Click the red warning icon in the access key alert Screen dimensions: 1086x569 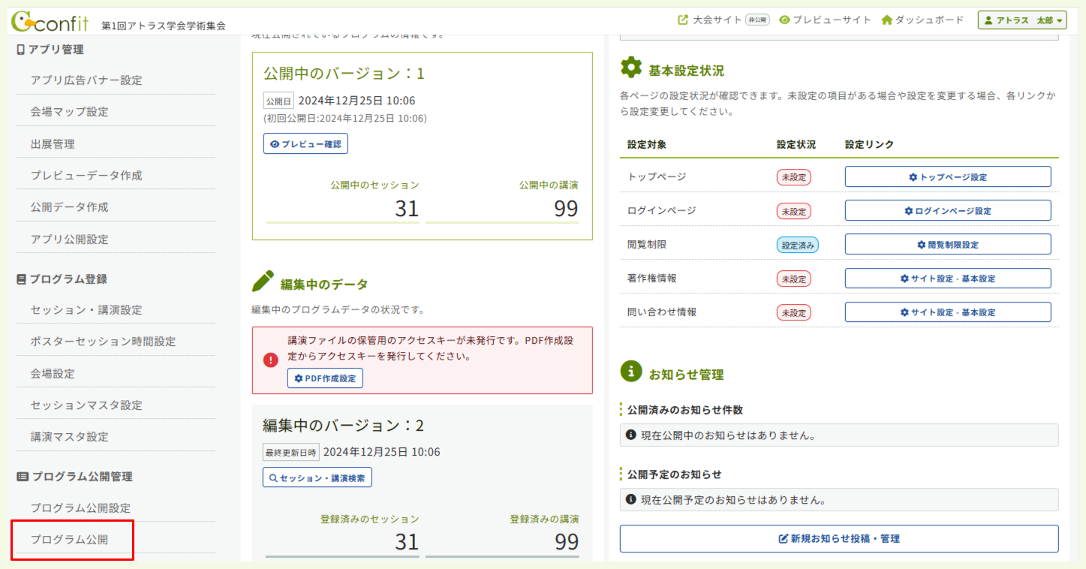tap(271, 360)
